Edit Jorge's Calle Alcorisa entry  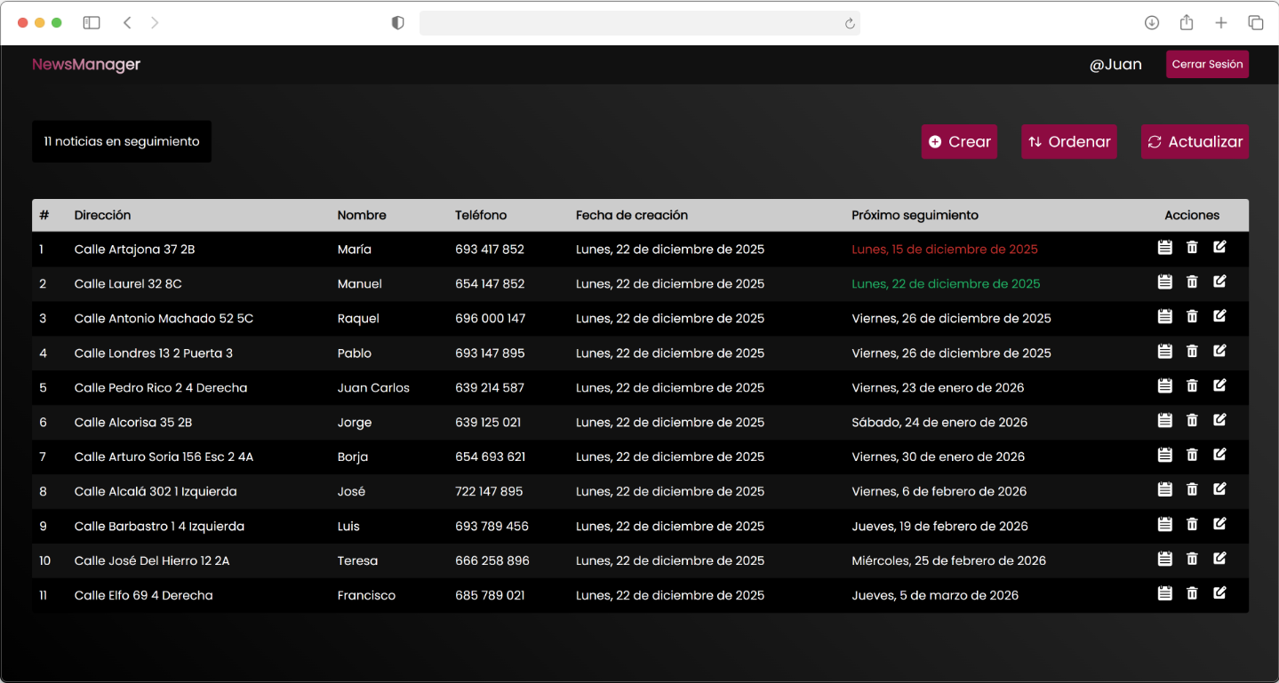click(x=1219, y=420)
